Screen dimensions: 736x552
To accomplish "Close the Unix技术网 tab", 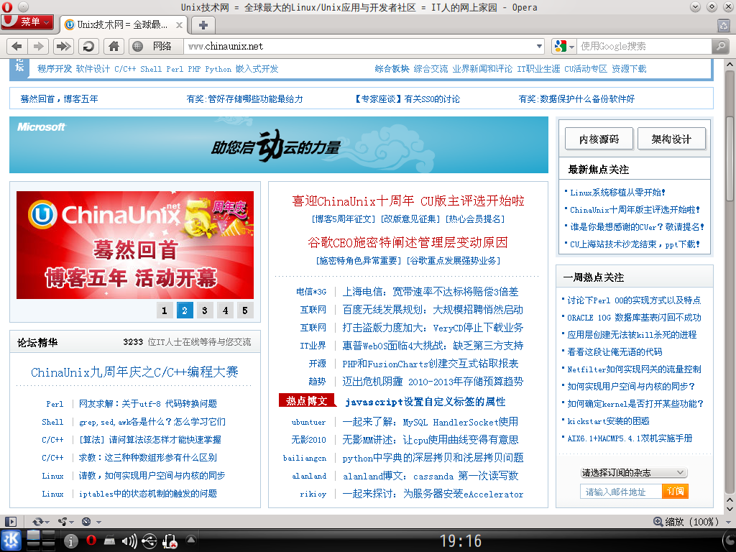I will 179,25.
